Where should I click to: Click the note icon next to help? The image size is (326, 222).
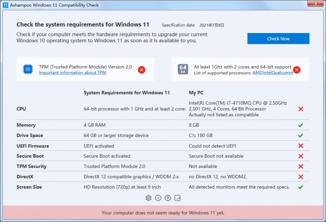[x=177, y=198]
